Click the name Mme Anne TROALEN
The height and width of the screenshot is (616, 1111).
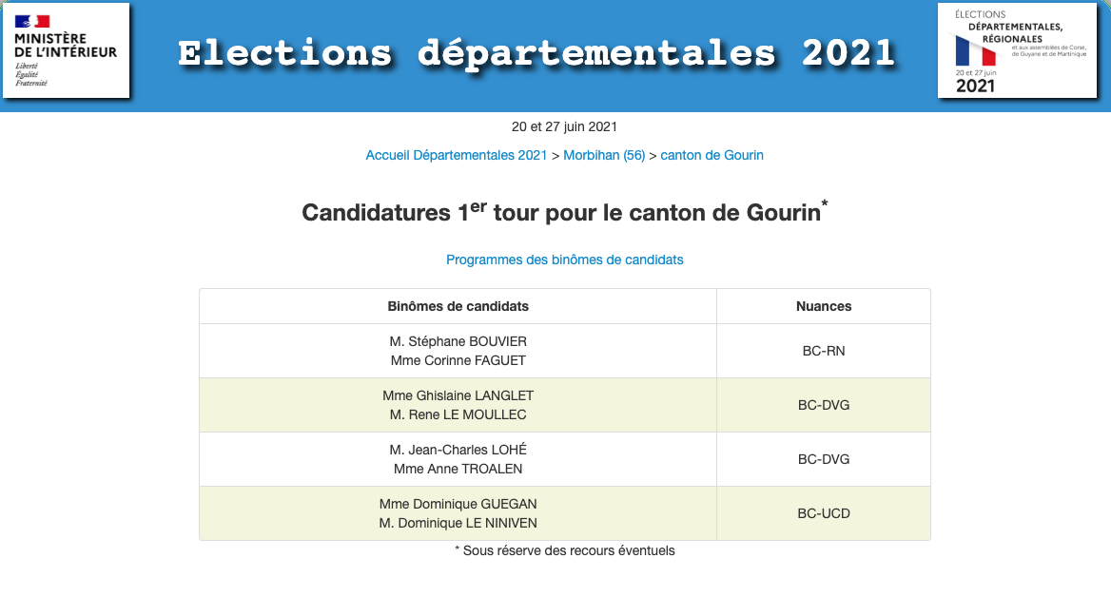click(458, 469)
